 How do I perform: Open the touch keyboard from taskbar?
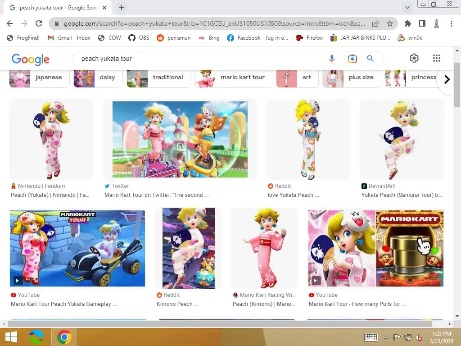point(371,337)
